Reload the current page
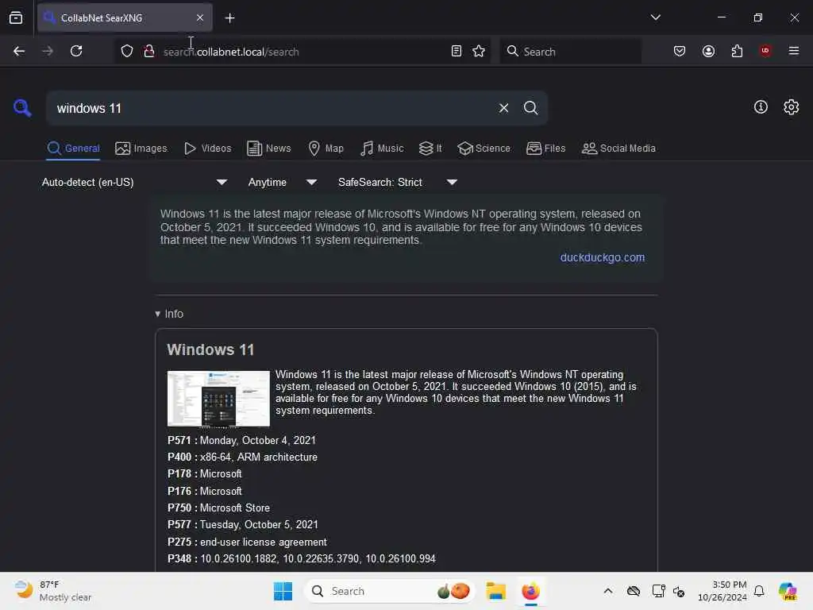The height and width of the screenshot is (610, 813). coord(76,51)
